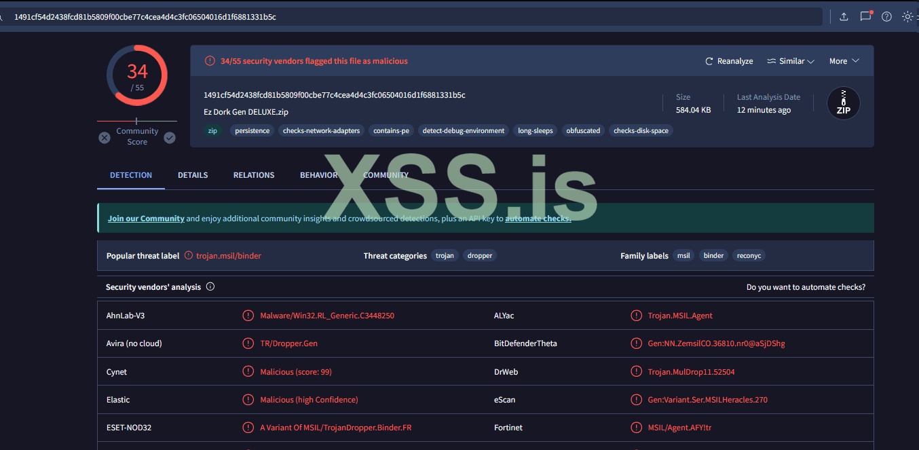Click the persistence tag
Screen dimensions: 919x450
(x=252, y=131)
